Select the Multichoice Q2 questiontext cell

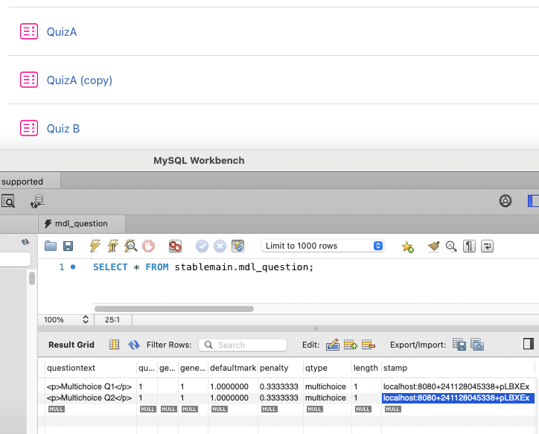click(x=90, y=398)
